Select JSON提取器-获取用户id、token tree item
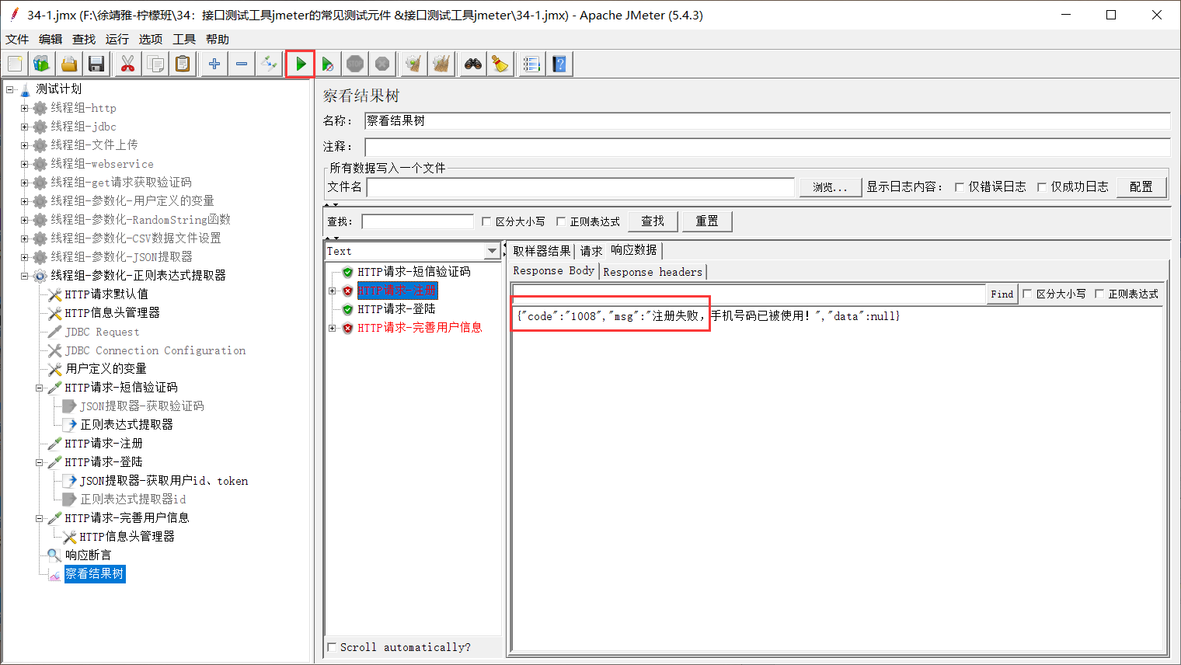The height and width of the screenshot is (665, 1181). (x=164, y=481)
